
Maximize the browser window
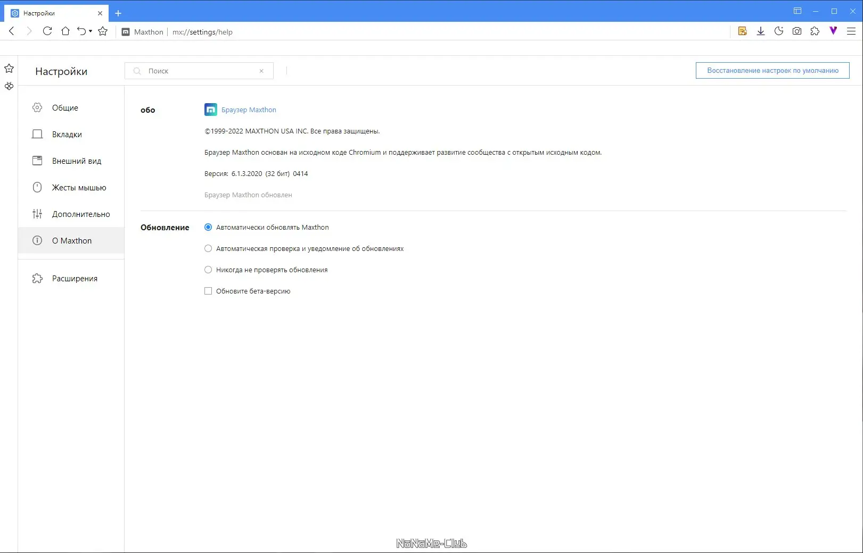click(834, 11)
